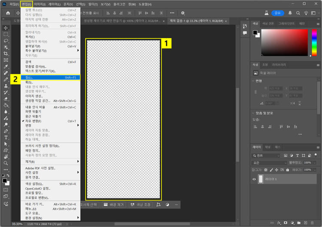Screen dimensions: 322x227
Task: Select the Zoom magnifier tool
Action: [6, 163]
